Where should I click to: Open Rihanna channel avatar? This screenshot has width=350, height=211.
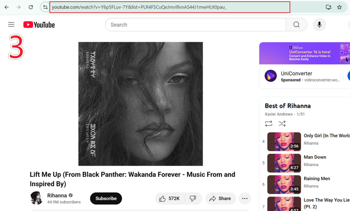pyautogui.click(x=36, y=198)
